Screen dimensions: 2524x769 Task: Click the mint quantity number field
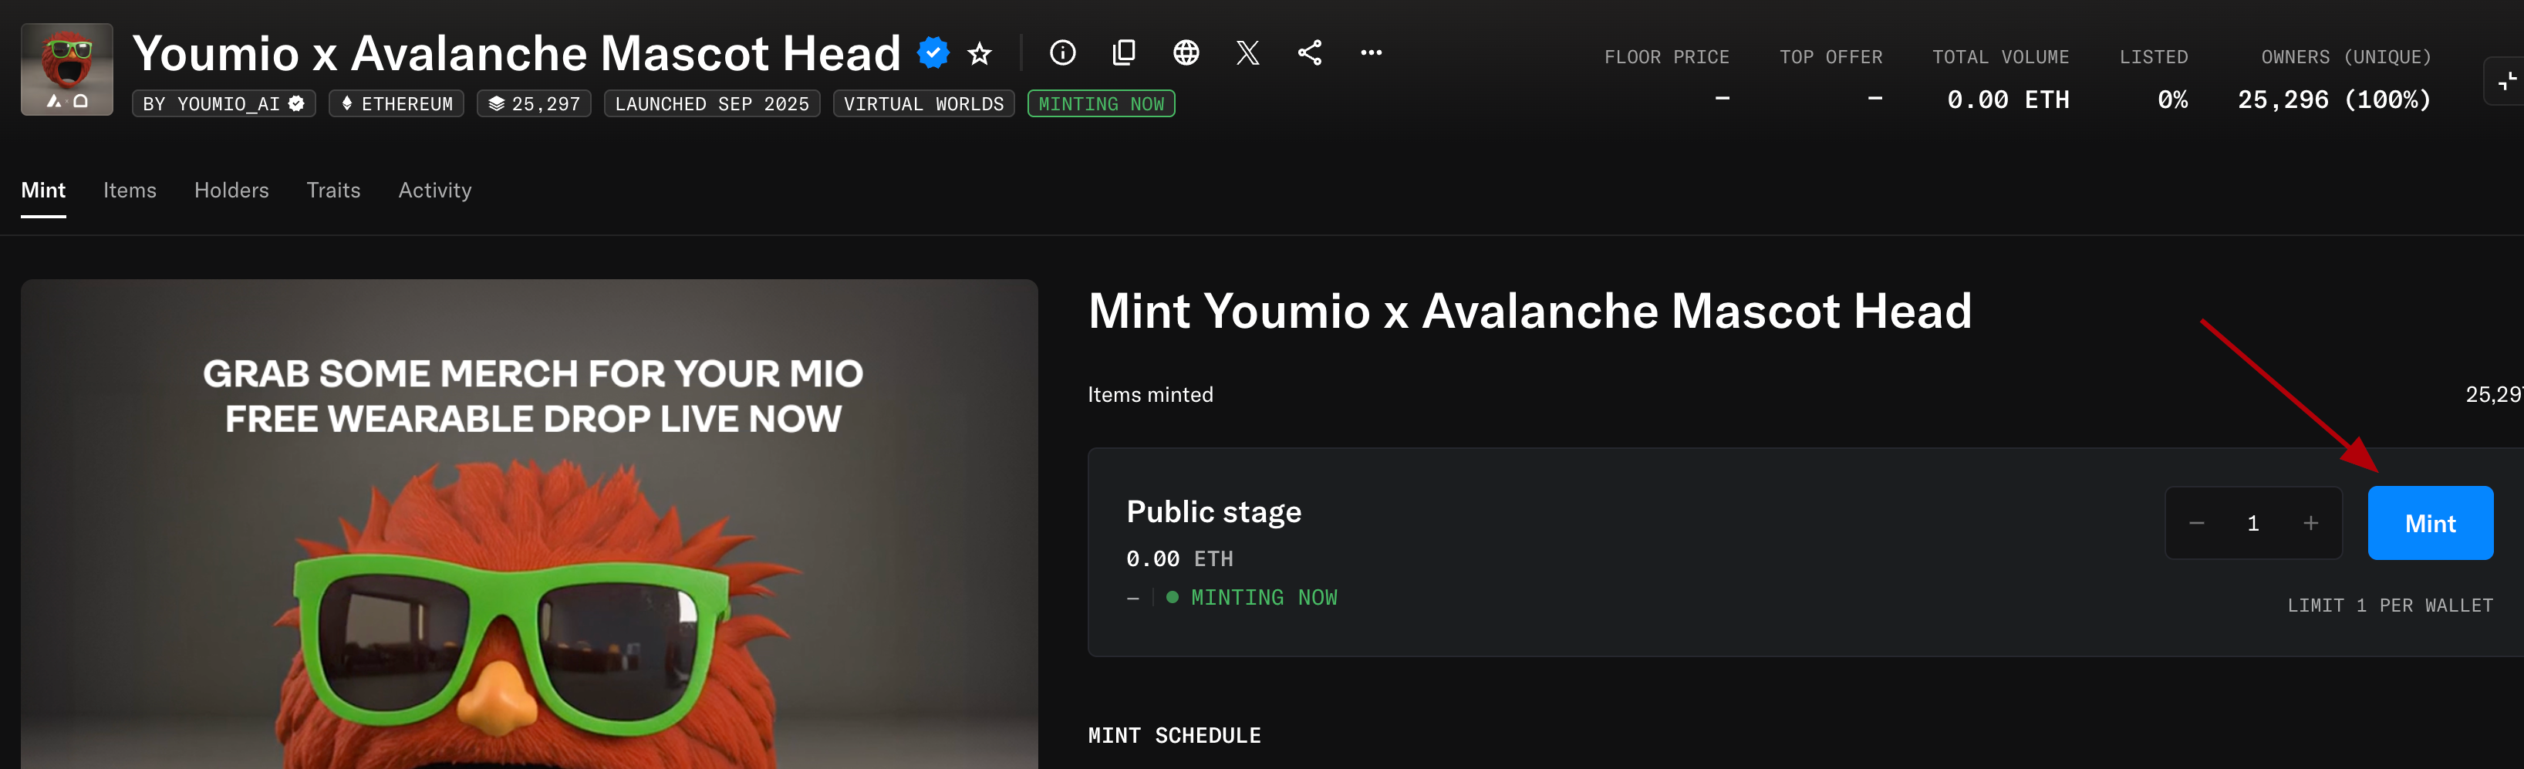(2252, 523)
